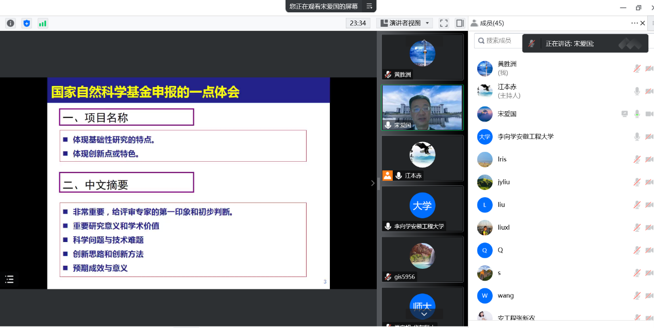
Task: Open the 演讲者视图 view dropdown
Action: (405, 23)
